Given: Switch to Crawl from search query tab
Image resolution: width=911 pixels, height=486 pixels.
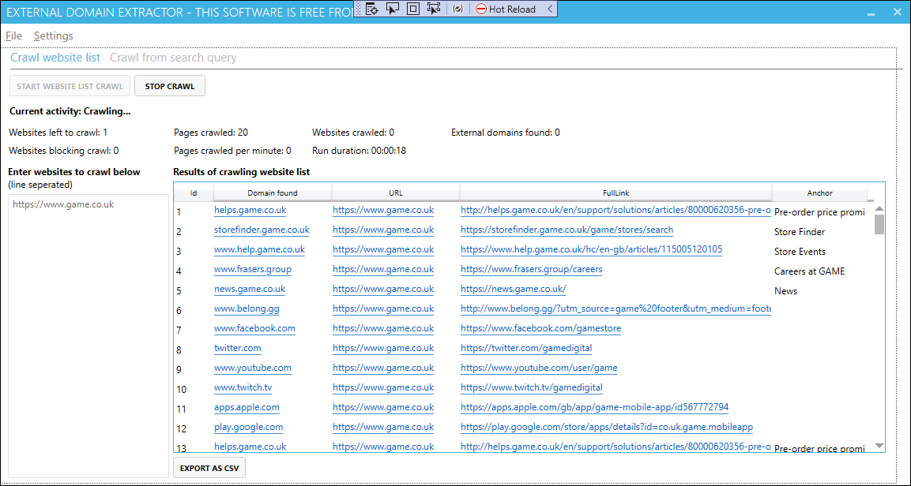Looking at the screenshot, I should pos(173,58).
